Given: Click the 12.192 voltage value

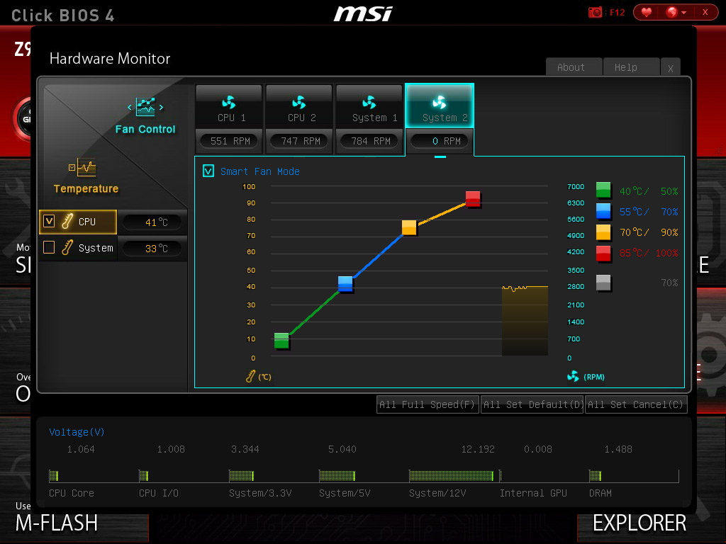Looking at the screenshot, I should point(478,449).
